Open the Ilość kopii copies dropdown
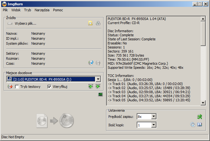The height and width of the screenshot is (141, 210). tap(154, 125)
